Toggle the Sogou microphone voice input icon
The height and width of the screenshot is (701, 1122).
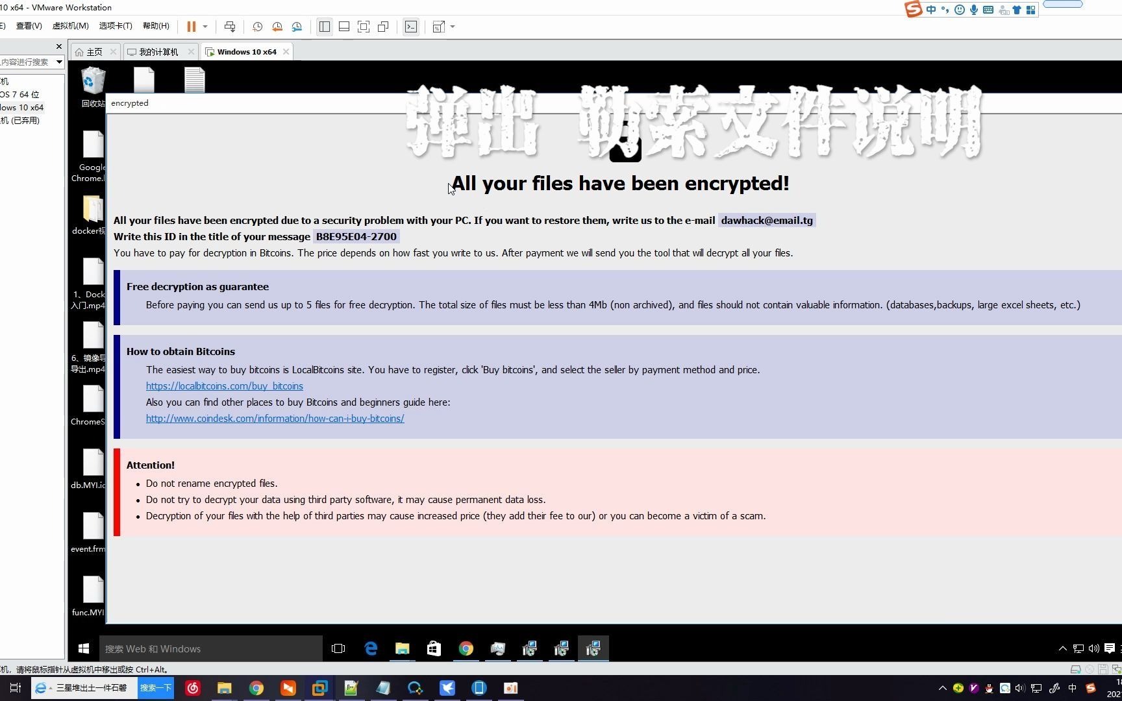[x=974, y=10]
